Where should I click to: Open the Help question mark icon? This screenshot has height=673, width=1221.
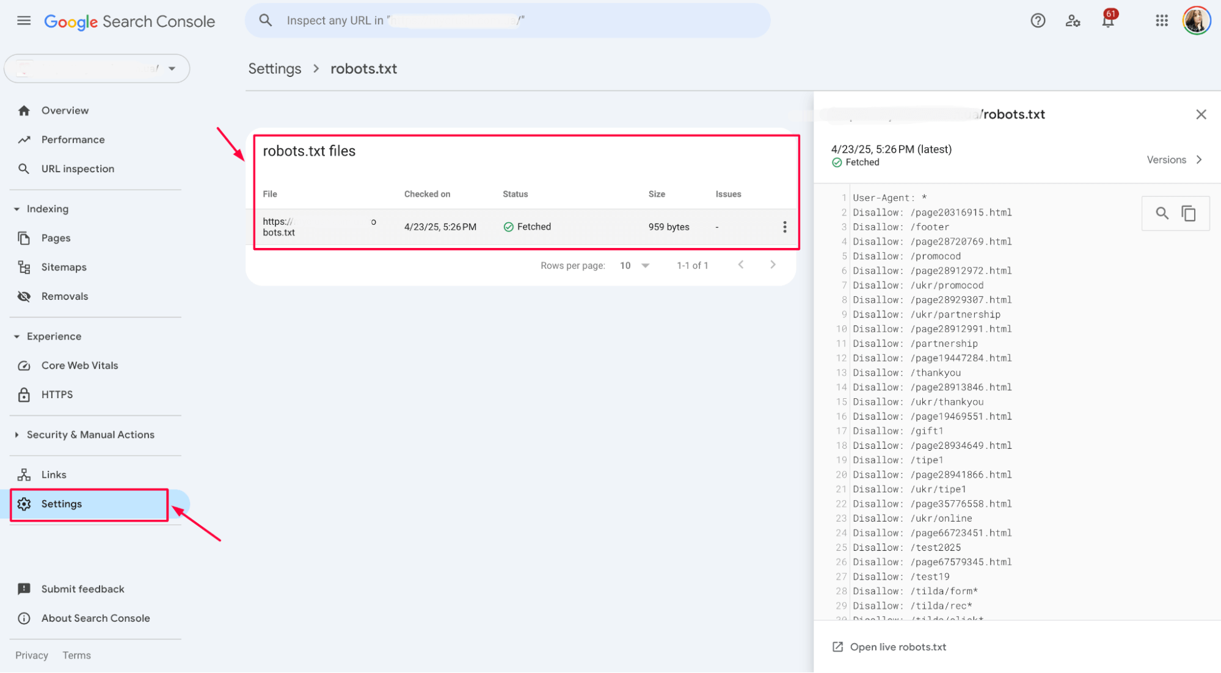[x=1038, y=21]
